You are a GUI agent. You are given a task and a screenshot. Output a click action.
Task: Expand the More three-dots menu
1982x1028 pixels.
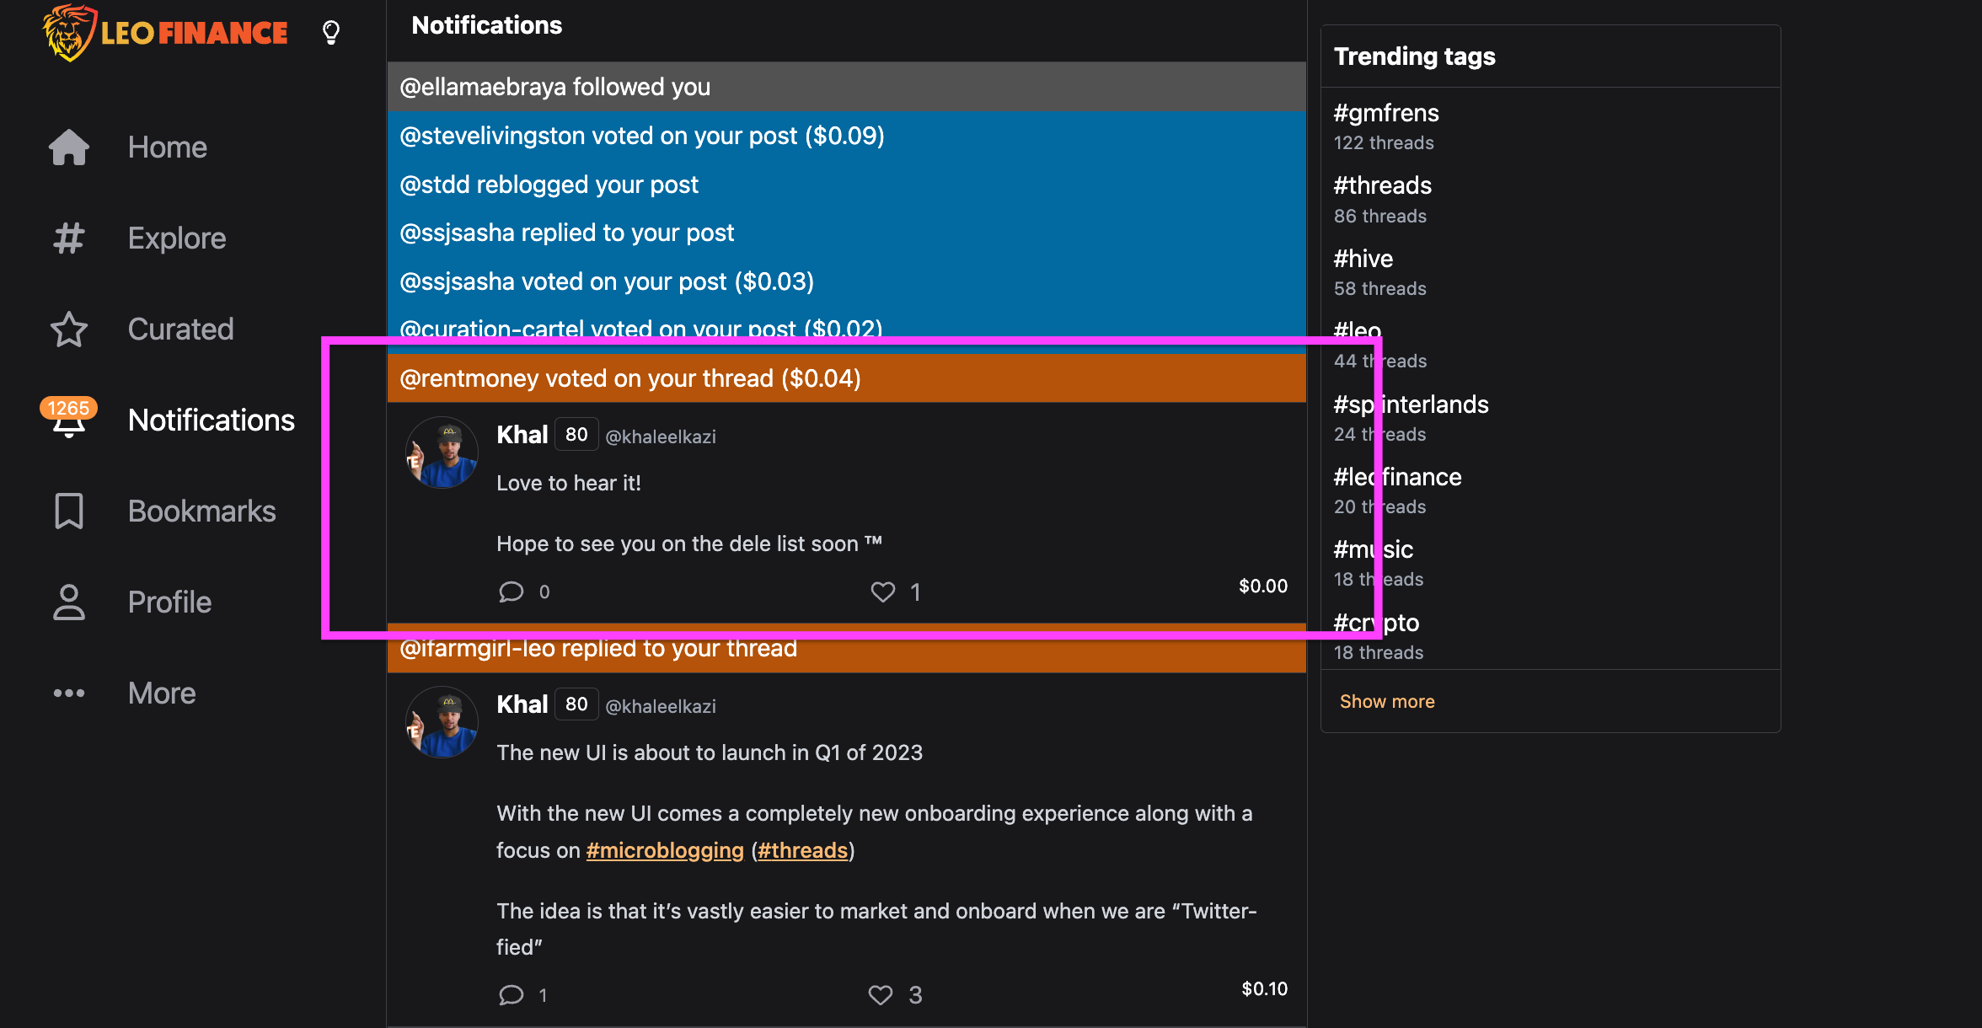[x=69, y=693]
